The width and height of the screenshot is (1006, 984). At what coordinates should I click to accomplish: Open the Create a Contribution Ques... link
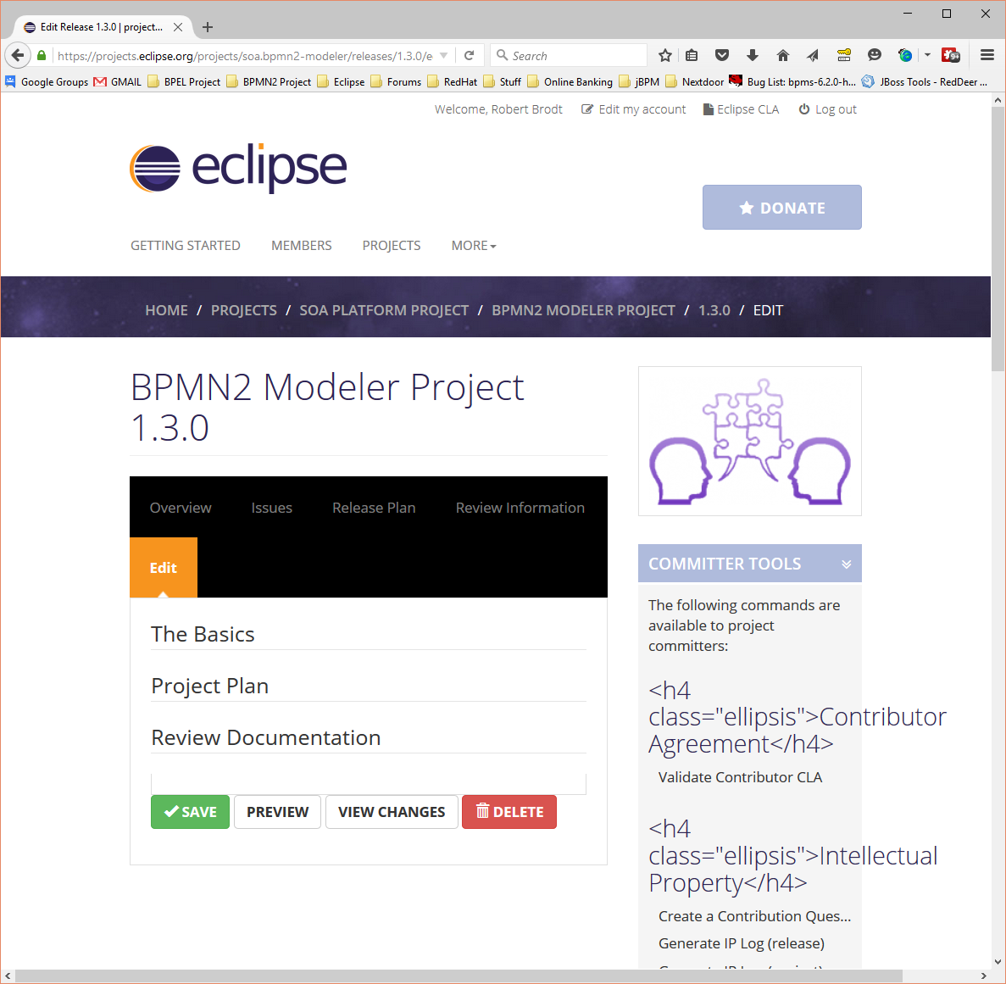[x=754, y=917]
